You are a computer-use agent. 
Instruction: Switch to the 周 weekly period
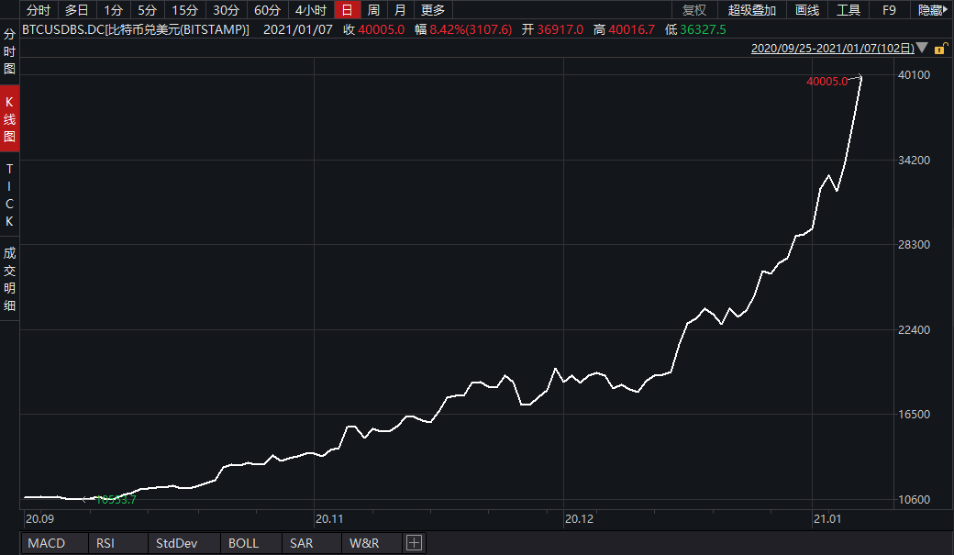pos(373,10)
